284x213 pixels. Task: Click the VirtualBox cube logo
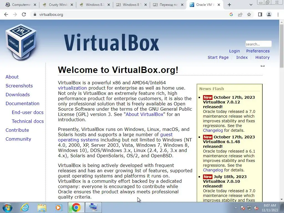pos(21,42)
